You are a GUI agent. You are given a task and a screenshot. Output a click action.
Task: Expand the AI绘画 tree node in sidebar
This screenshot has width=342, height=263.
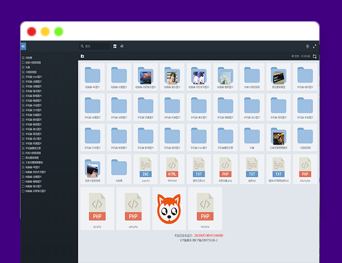pyautogui.click(x=23, y=58)
